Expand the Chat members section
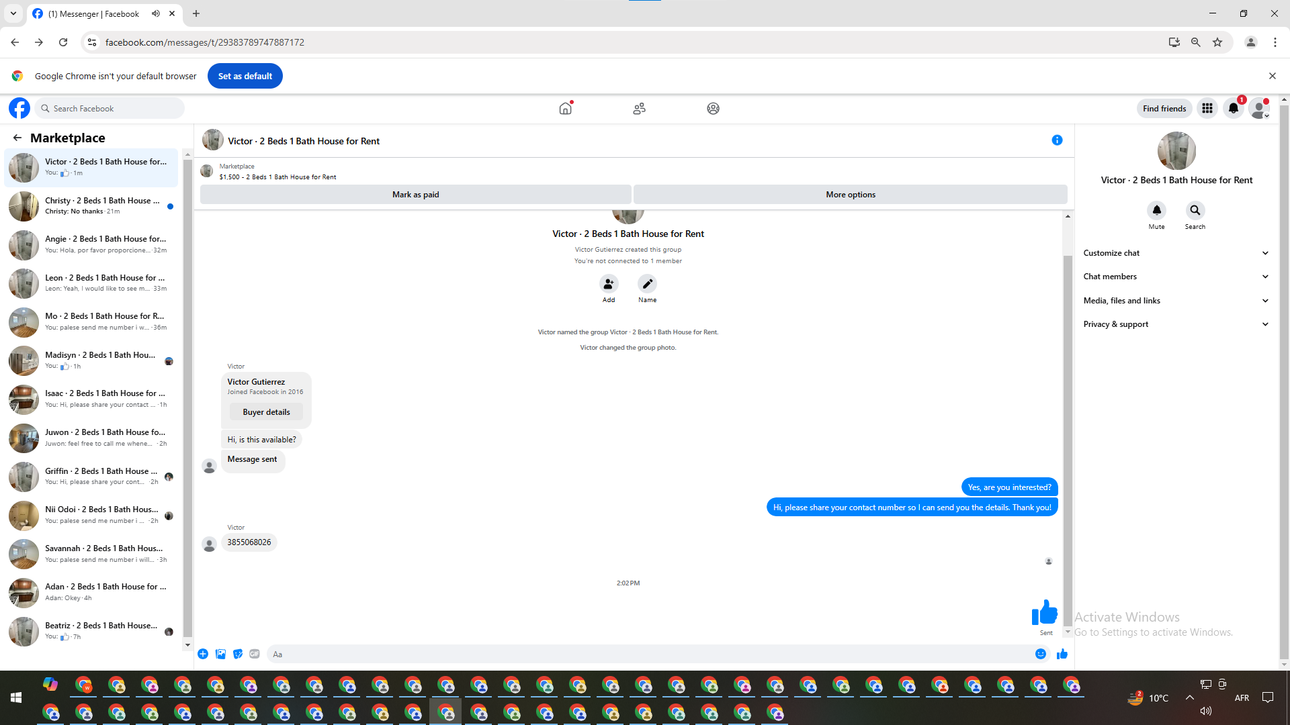This screenshot has height=725, width=1290. 1176,277
